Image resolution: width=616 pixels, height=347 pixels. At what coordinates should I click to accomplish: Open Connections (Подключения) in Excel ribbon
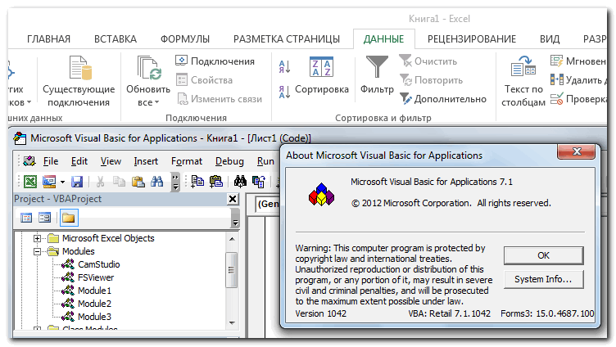(x=215, y=61)
